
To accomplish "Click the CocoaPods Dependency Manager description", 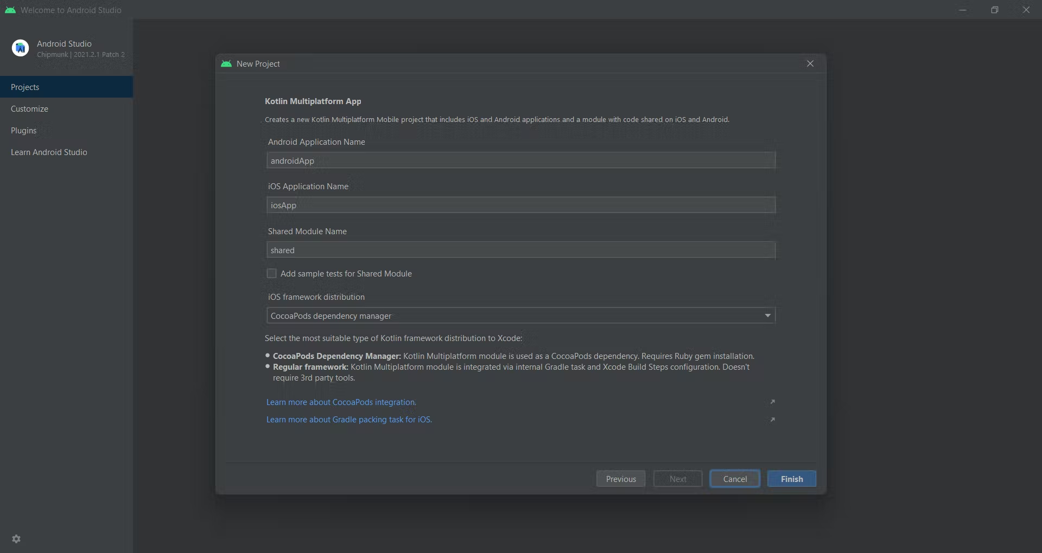I will pyautogui.click(x=513, y=356).
